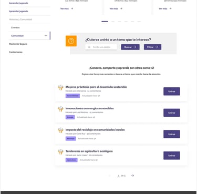The width and height of the screenshot is (197, 194).
Task: Open the forum icon for Mejores prácticas topic
Action: [x=61, y=87]
